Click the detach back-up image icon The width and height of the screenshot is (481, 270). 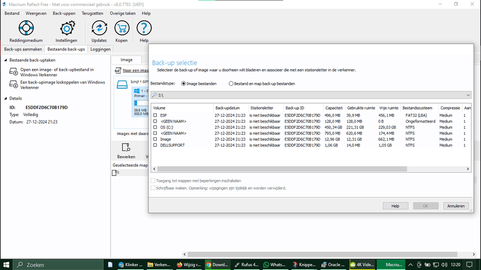13,84
